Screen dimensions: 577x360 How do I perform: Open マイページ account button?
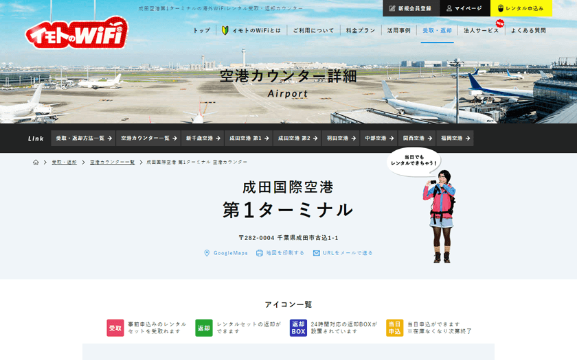pyautogui.click(x=465, y=8)
